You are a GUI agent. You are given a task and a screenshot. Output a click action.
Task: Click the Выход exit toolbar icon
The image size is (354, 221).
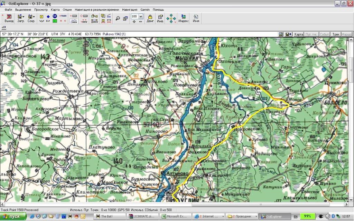(9, 18)
